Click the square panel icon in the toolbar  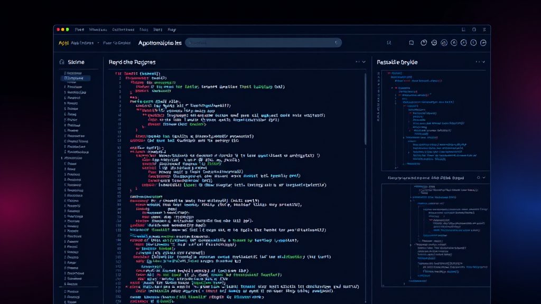411,43
